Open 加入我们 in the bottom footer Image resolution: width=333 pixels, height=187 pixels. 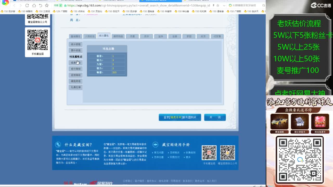pyautogui.click(x=212, y=181)
